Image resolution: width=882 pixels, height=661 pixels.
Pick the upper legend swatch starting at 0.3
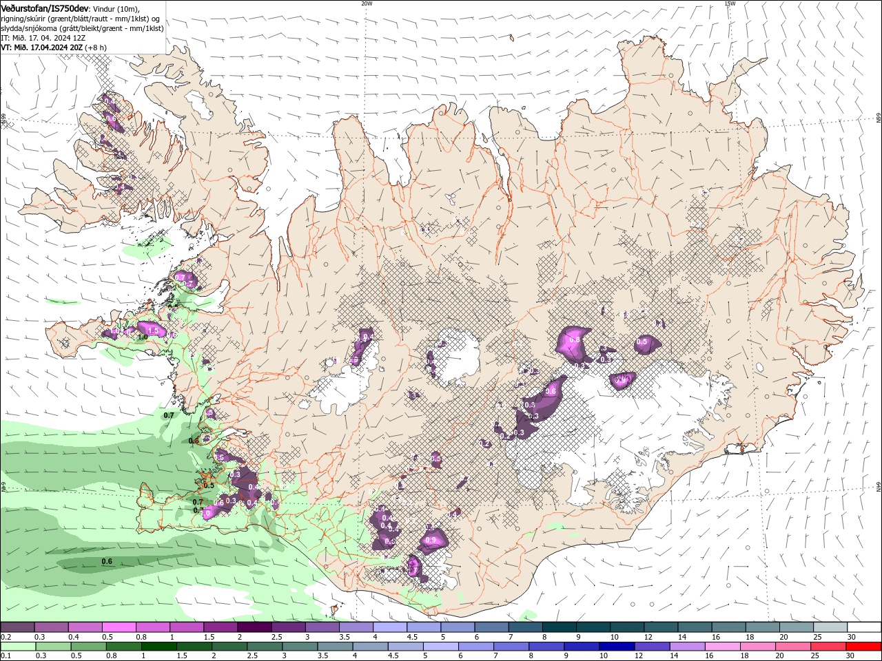click(x=51, y=627)
